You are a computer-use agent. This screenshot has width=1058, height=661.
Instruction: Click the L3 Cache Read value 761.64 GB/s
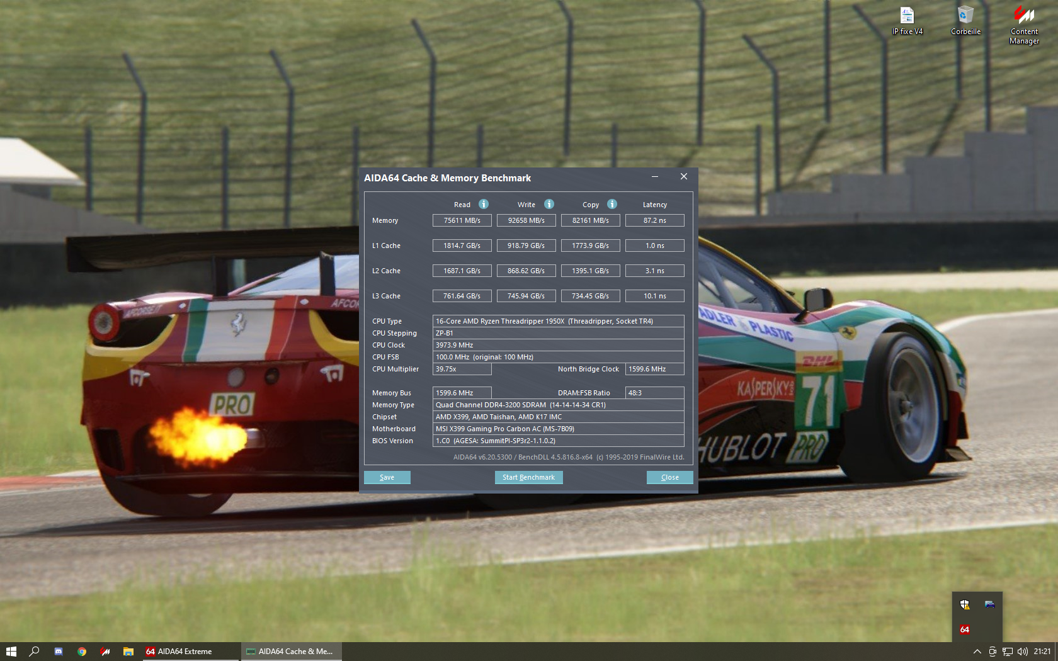pos(462,296)
